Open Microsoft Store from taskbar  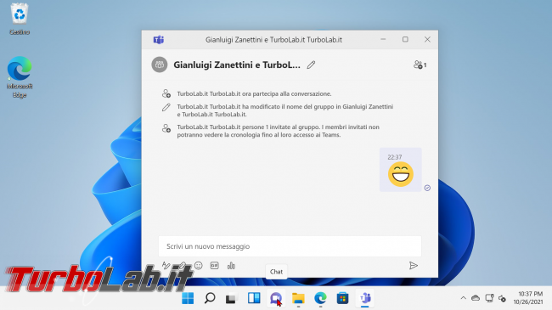point(342,298)
